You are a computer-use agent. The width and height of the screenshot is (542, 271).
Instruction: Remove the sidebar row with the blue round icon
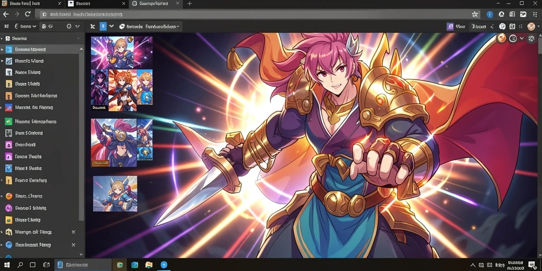tap(73, 245)
